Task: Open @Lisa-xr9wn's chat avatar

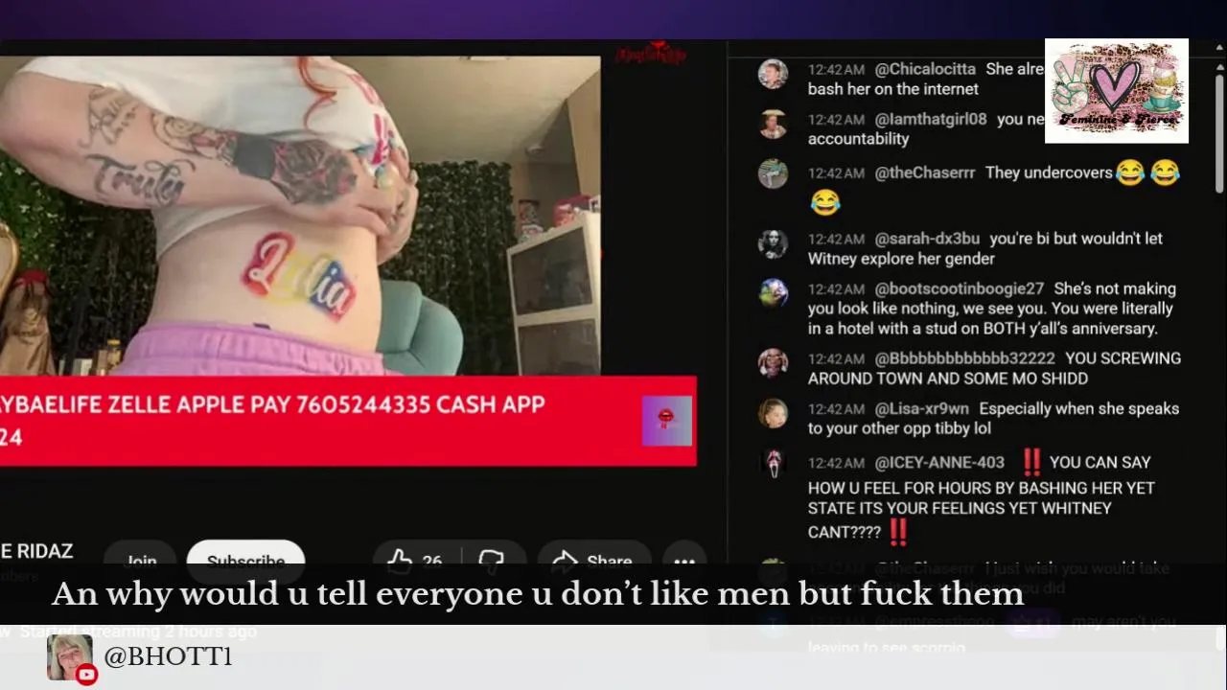Action: tap(773, 413)
